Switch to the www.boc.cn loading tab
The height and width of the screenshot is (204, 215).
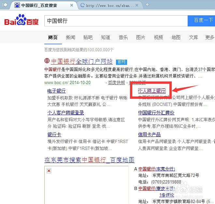110,5
